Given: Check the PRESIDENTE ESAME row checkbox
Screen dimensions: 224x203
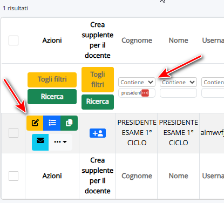Looking at the screenshot, I should coord(13,133).
